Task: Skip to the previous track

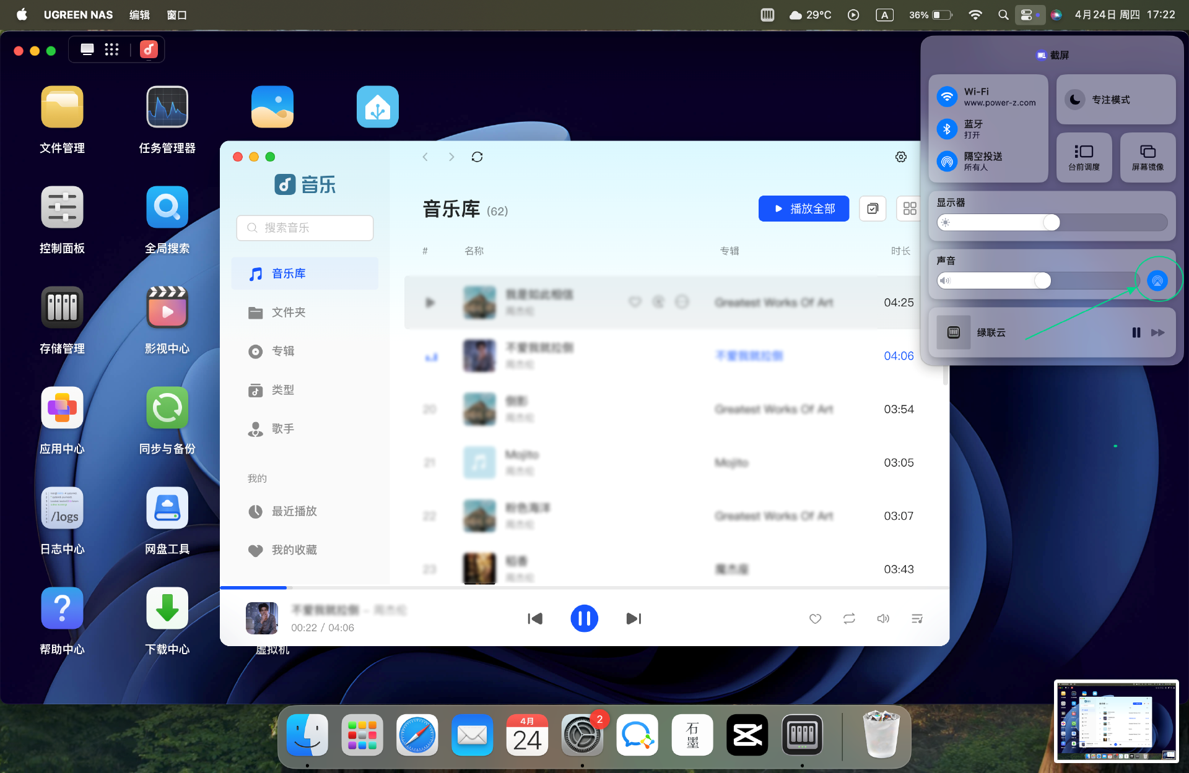Action: click(x=535, y=619)
